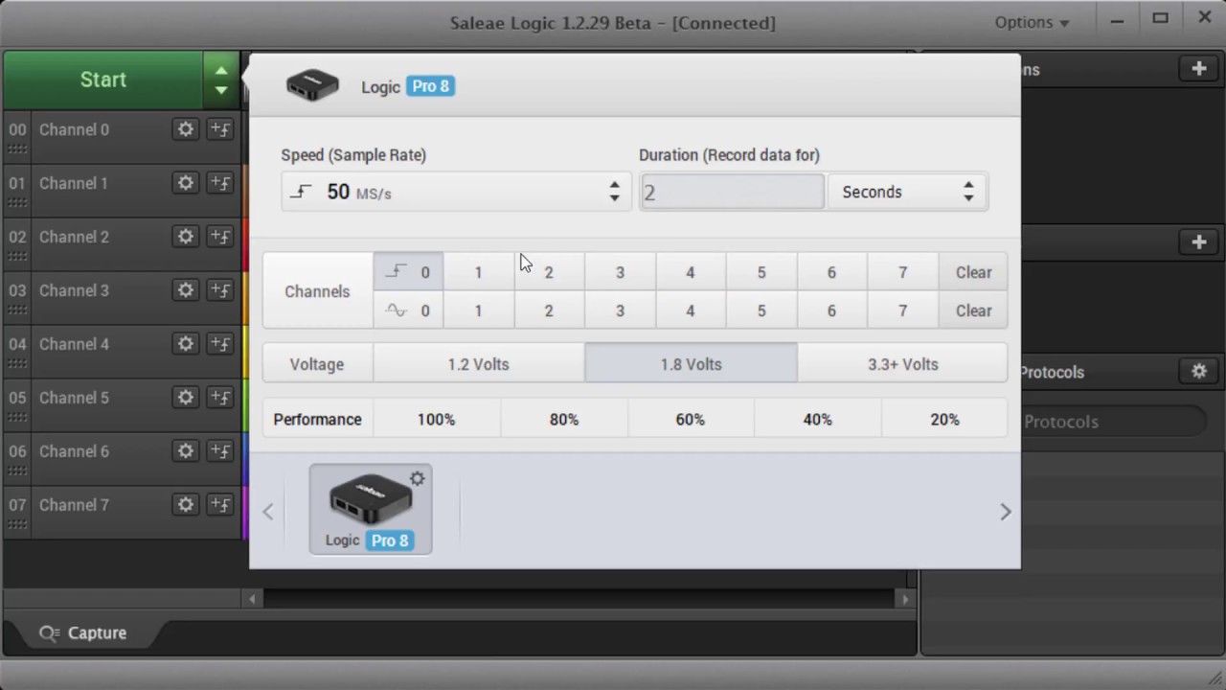Image resolution: width=1226 pixels, height=690 pixels.
Task: Set trigger on Channel 5
Action: point(220,398)
